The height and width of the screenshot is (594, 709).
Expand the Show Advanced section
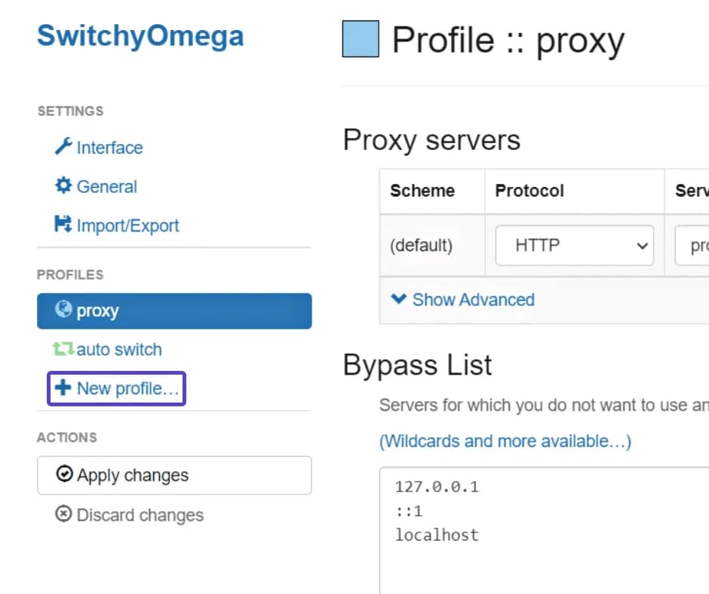(472, 299)
